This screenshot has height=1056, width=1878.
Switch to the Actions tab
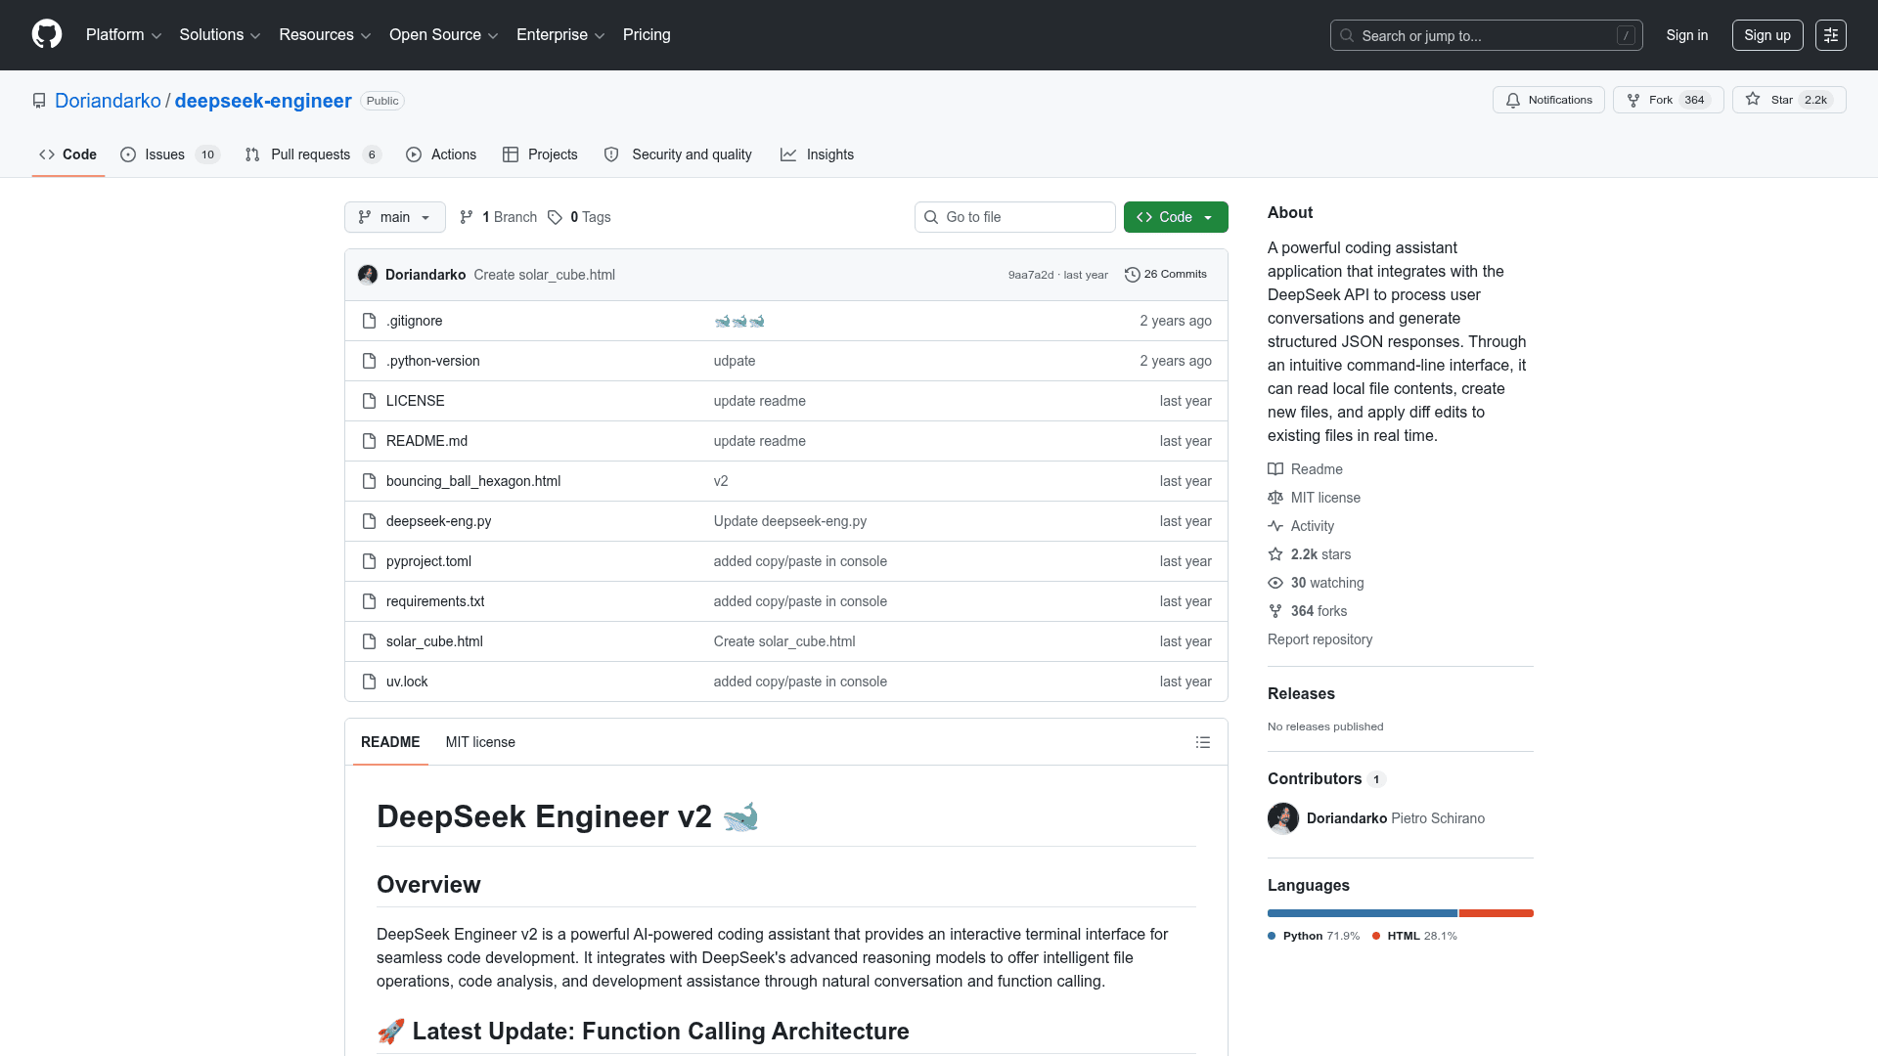441,154
